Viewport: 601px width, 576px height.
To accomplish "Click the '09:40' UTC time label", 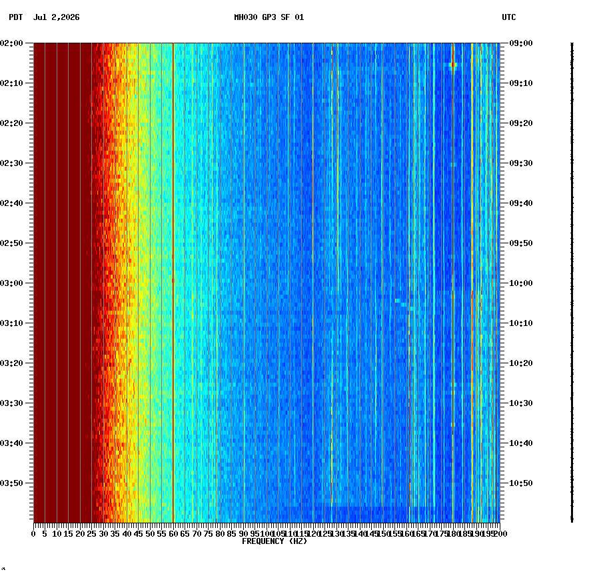I will point(521,203).
